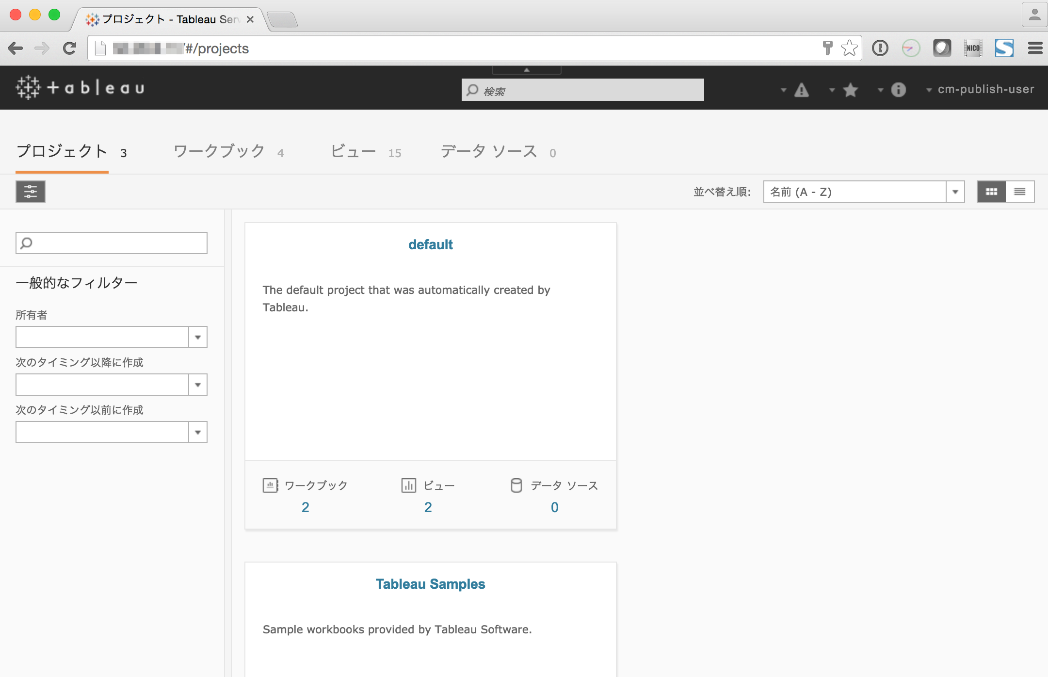This screenshot has width=1048, height=677.
Task: Click the data source database icon on default card
Action: point(516,485)
